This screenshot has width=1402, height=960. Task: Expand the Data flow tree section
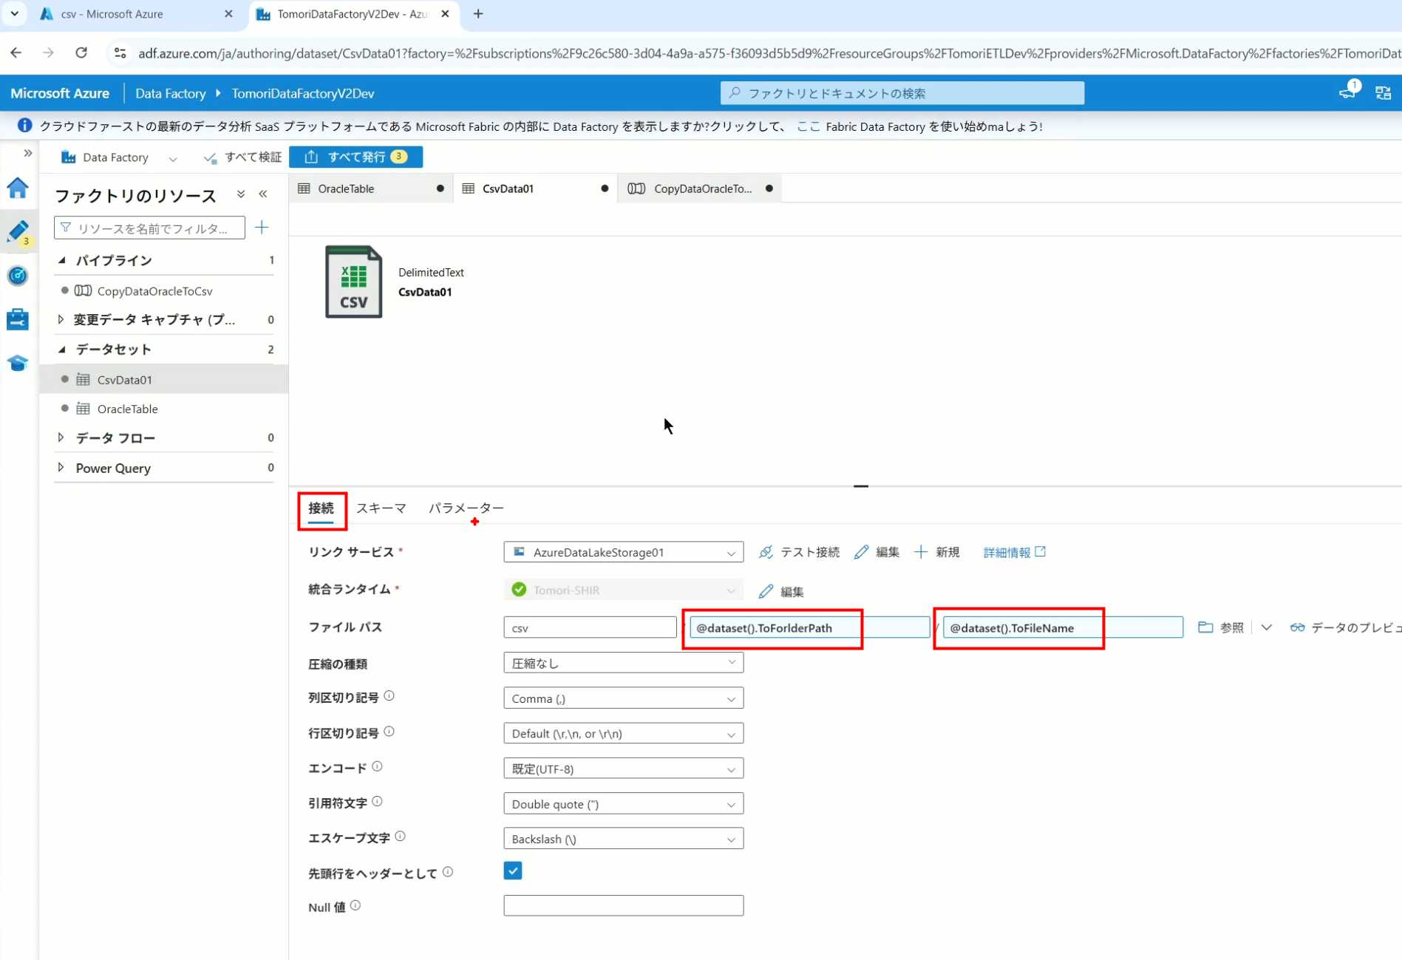pyautogui.click(x=61, y=438)
